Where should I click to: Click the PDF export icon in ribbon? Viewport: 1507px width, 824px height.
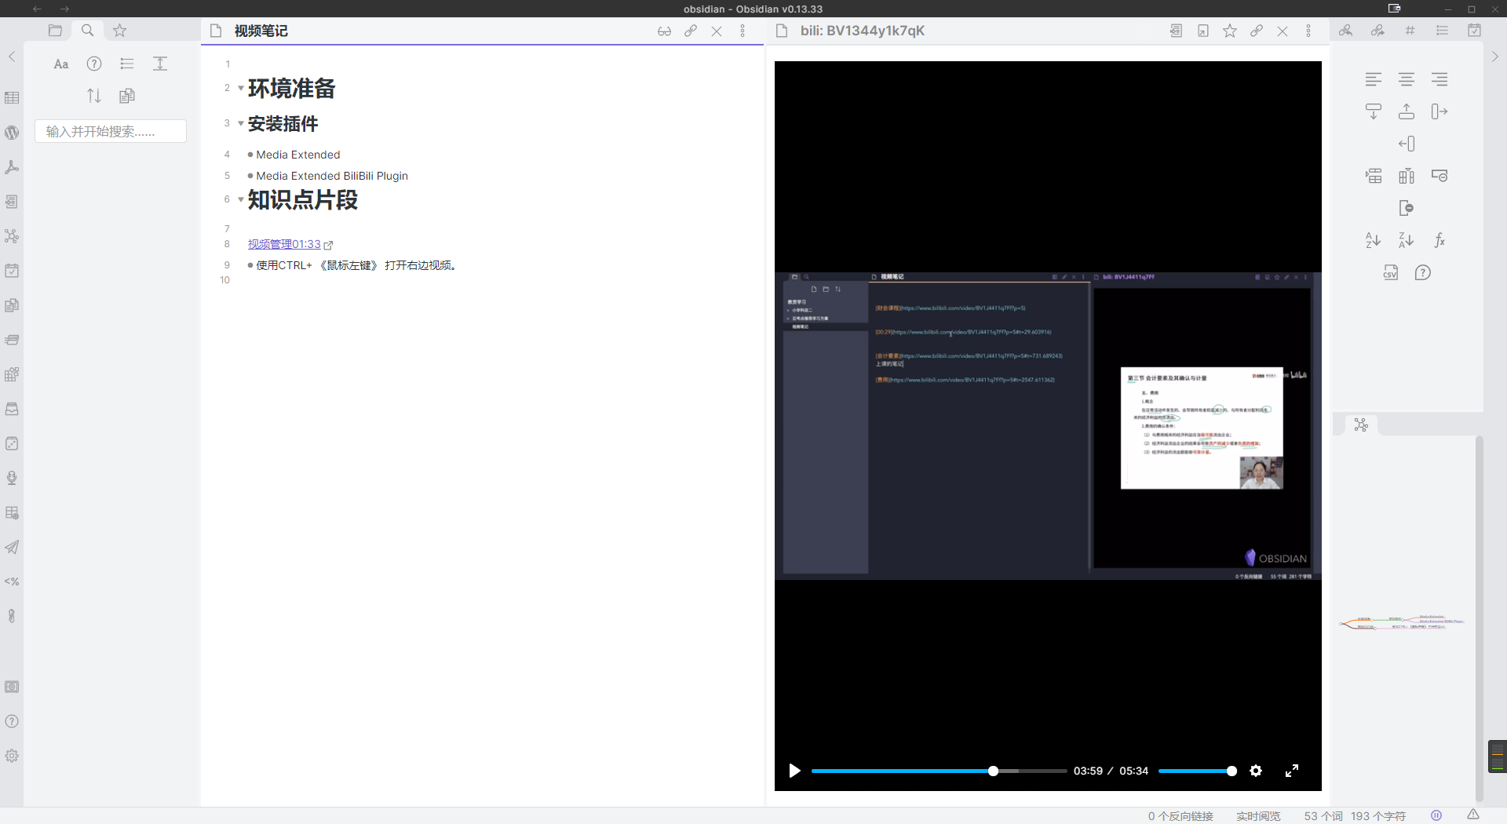click(x=12, y=167)
